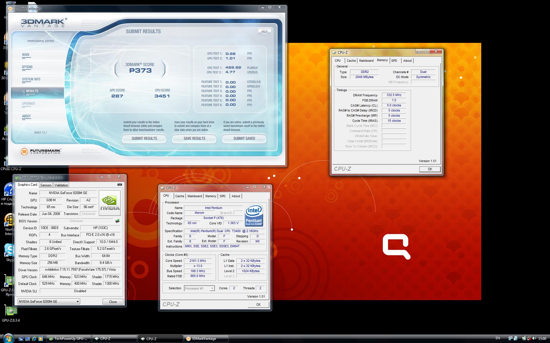Viewport: 550px width, 343px height.
Task: Click the BIOS save chip icon in GPU-Z
Action: [x=117, y=221]
